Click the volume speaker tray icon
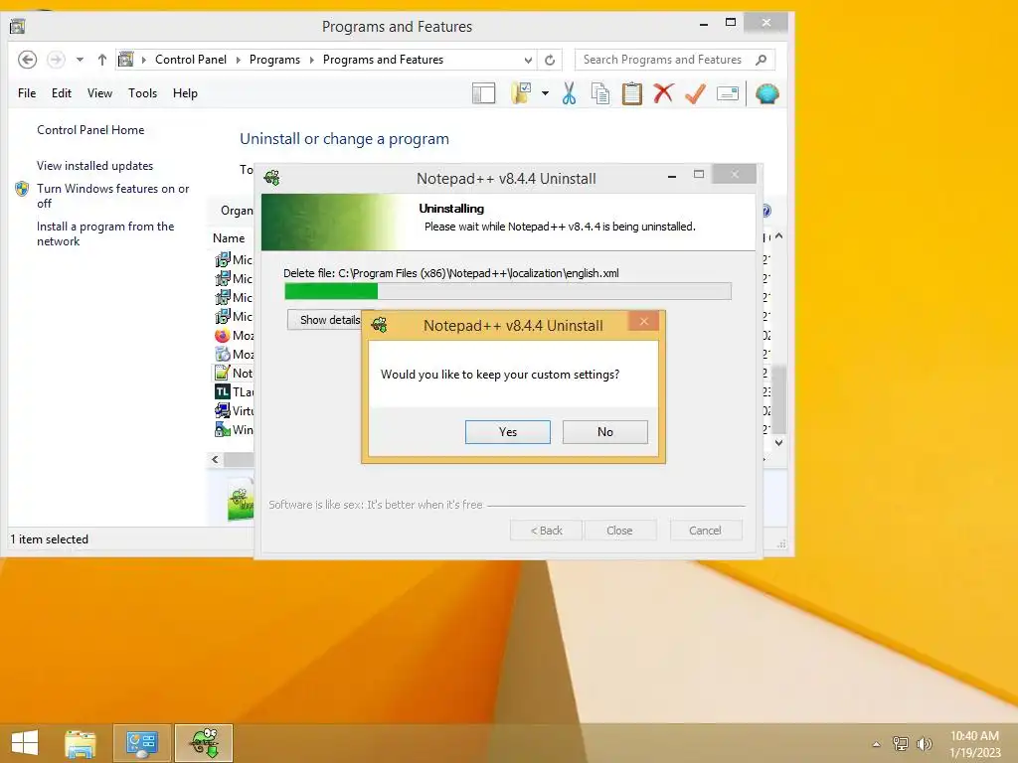This screenshot has height=763, width=1018. point(924,743)
